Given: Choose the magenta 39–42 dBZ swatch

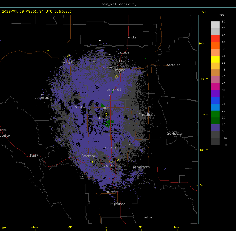Looking at the screenshot, I should click(x=215, y=86).
